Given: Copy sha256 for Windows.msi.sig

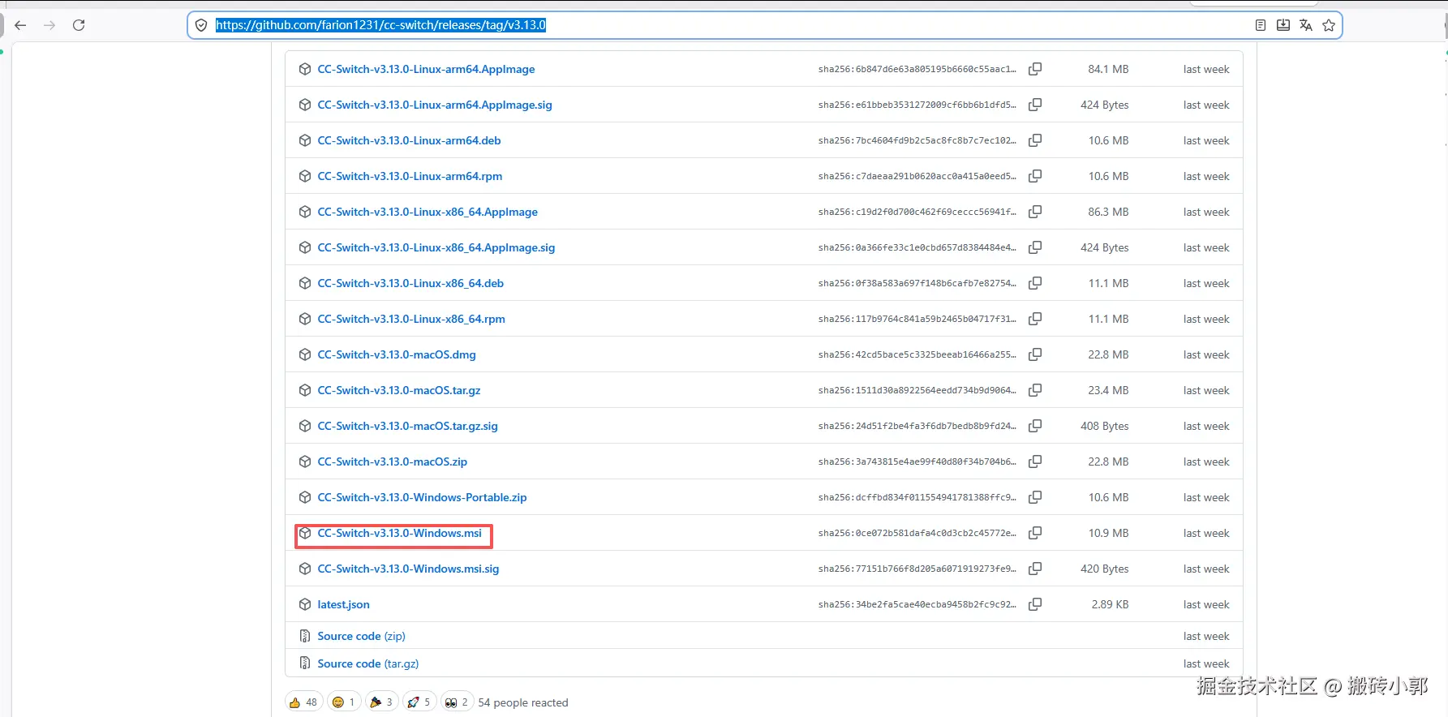Looking at the screenshot, I should click(x=1035, y=569).
